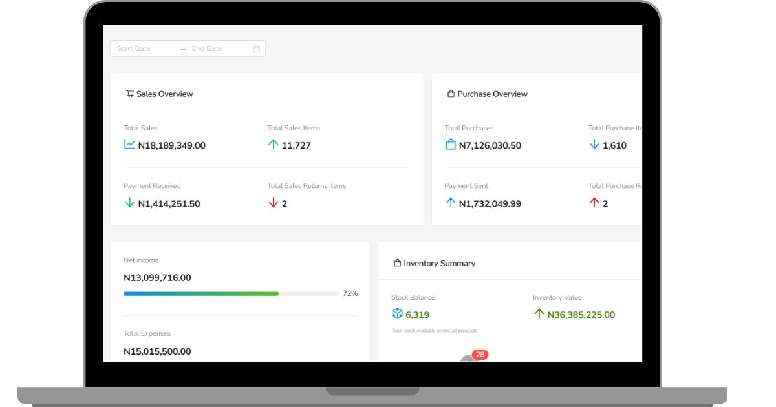The image size is (776, 407).
Task: Click the Inventory Summary heading
Action: pos(440,263)
